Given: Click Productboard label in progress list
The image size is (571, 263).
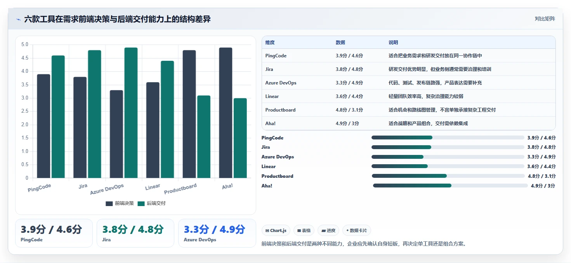Looking at the screenshot, I should point(277,176).
